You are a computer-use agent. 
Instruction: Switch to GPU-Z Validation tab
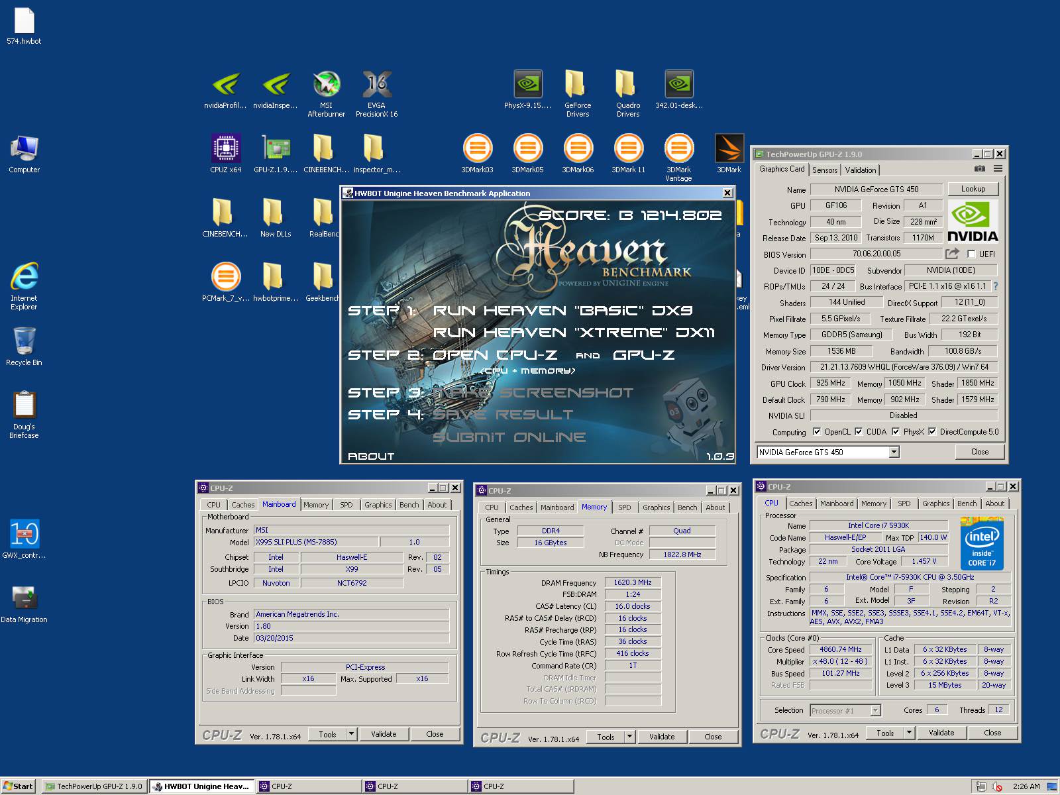(860, 170)
